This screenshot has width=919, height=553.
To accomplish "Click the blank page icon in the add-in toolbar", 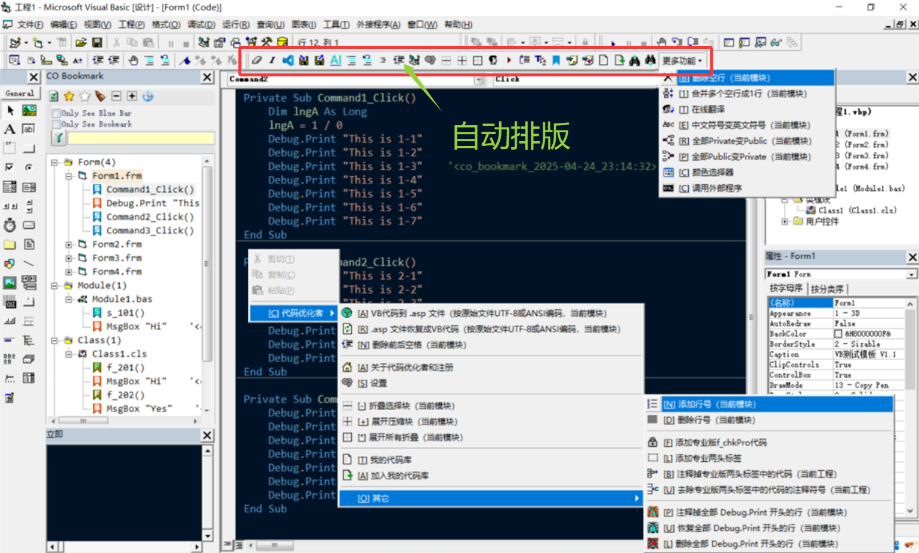I will pyautogui.click(x=604, y=60).
